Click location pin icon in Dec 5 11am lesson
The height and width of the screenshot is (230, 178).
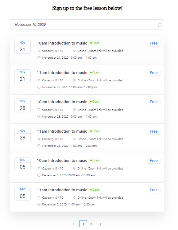click(x=74, y=197)
